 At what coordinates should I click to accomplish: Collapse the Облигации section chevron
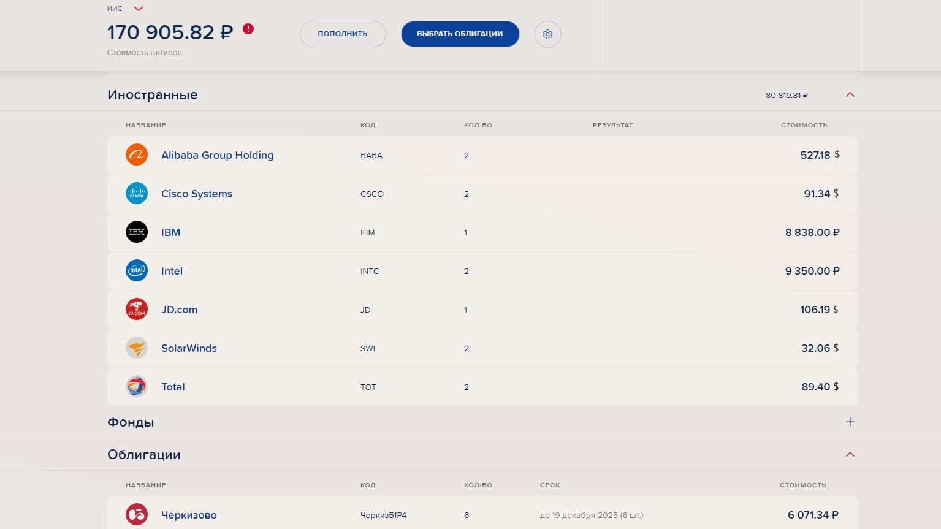[850, 455]
